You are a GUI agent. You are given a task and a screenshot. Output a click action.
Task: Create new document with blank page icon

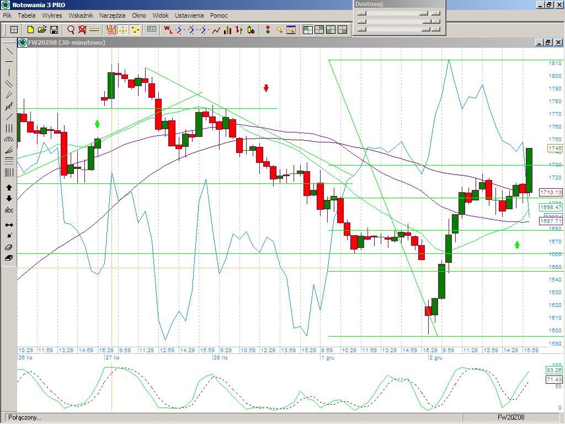tap(30, 30)
